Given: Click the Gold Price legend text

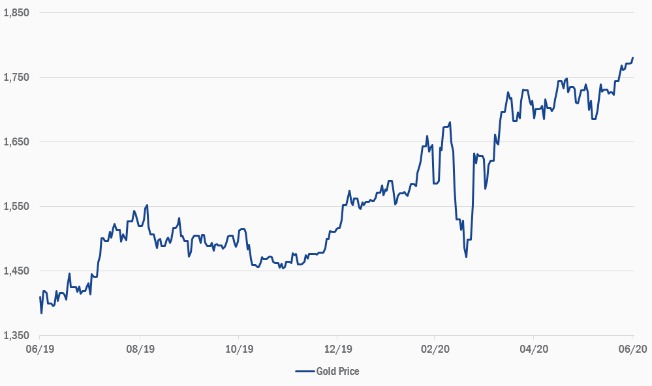Looking at the screenshot, I should [x=337, y=371].
